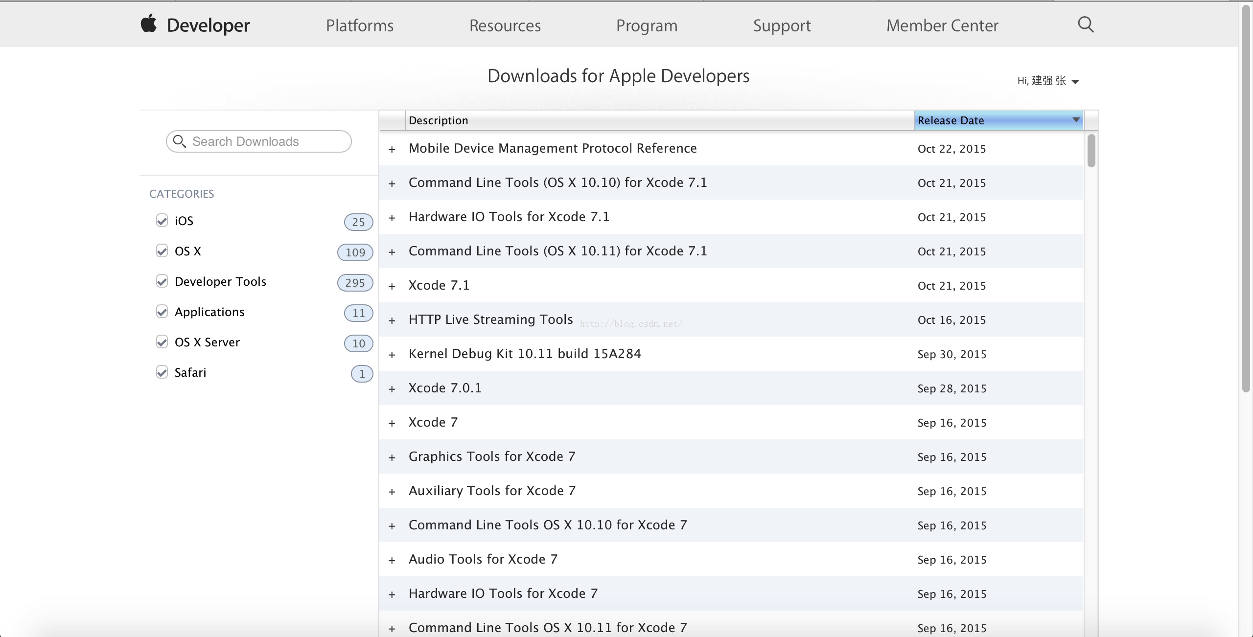The width and height of the screenshot is (1253, 637).
Task: Open the account dropdown next to Hi, 建强 张
Action: [x=1075, y=82]
